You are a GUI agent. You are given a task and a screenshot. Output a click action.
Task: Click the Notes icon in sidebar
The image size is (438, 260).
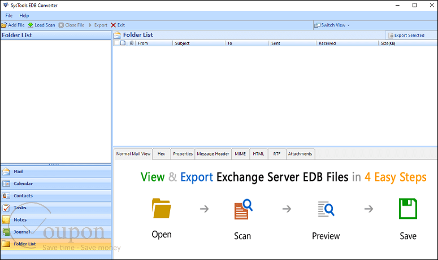pos(6,220)
